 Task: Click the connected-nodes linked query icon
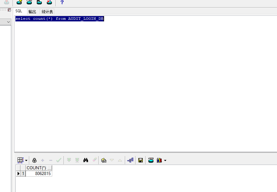pyautogui.click(x=130, y=160)
